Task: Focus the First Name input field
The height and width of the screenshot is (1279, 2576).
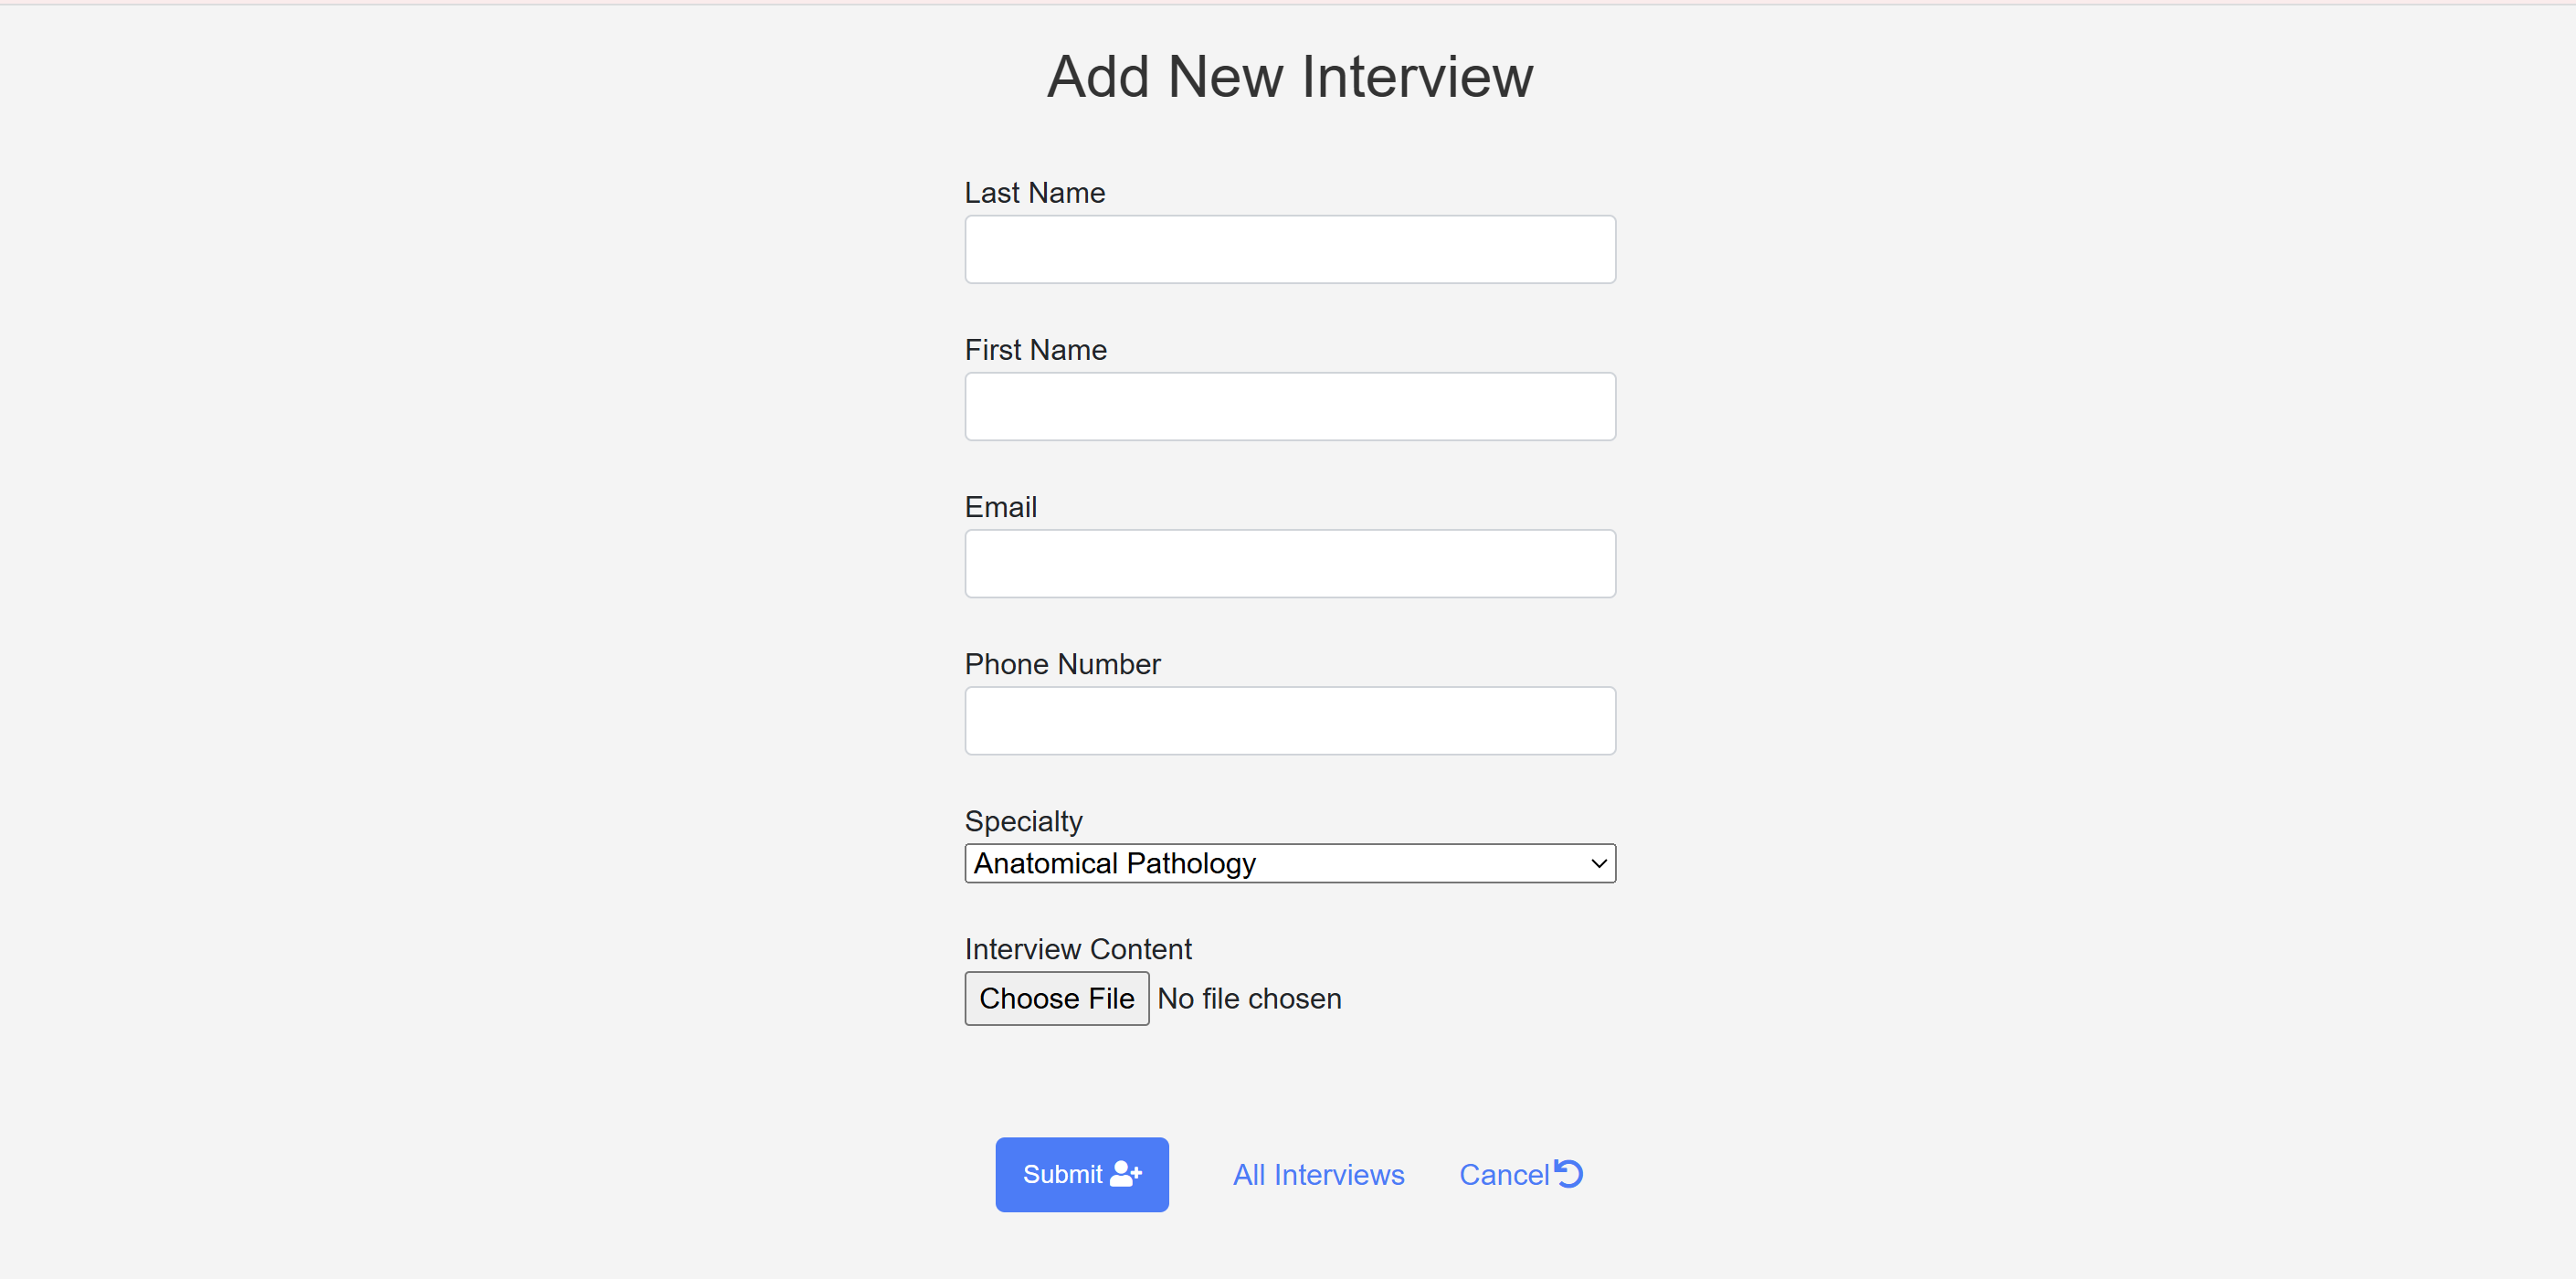Action: (1290, 406)
